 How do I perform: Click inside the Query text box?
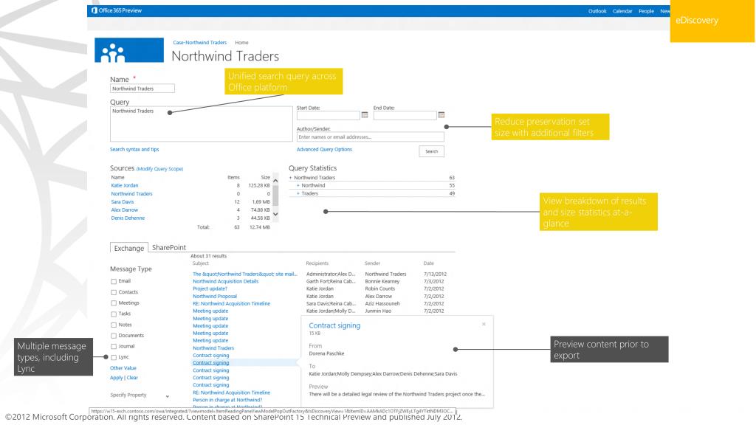pyautogui.click(x=201, y=124)
